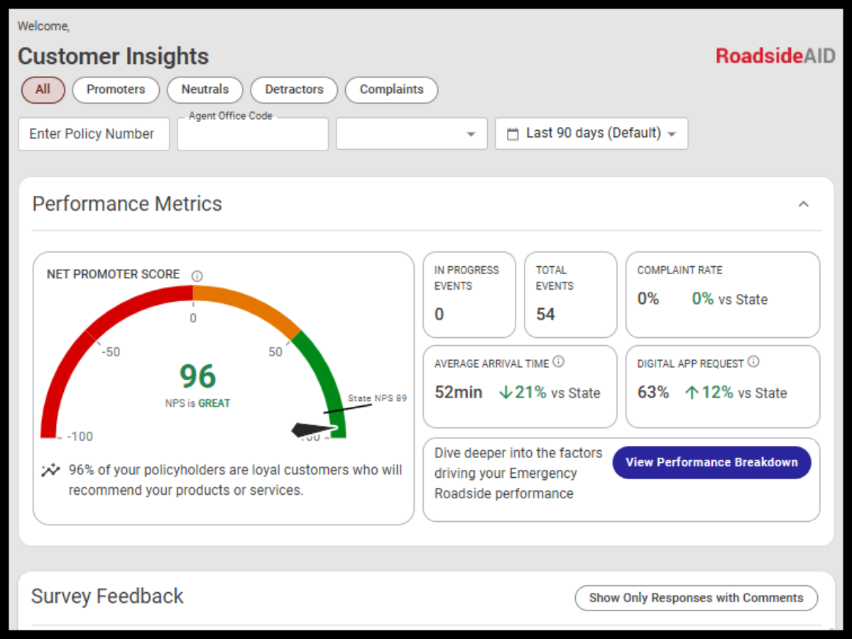
Task: Toggle Show Only Responses with Comments
Action: [x=696, y=598]
